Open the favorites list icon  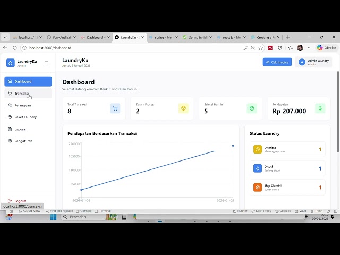291,48
